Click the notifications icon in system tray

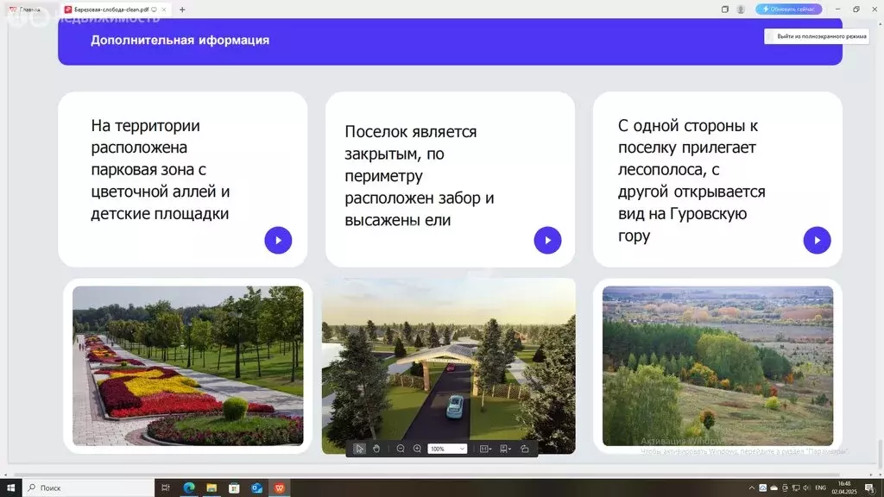(x=869, y=487)
